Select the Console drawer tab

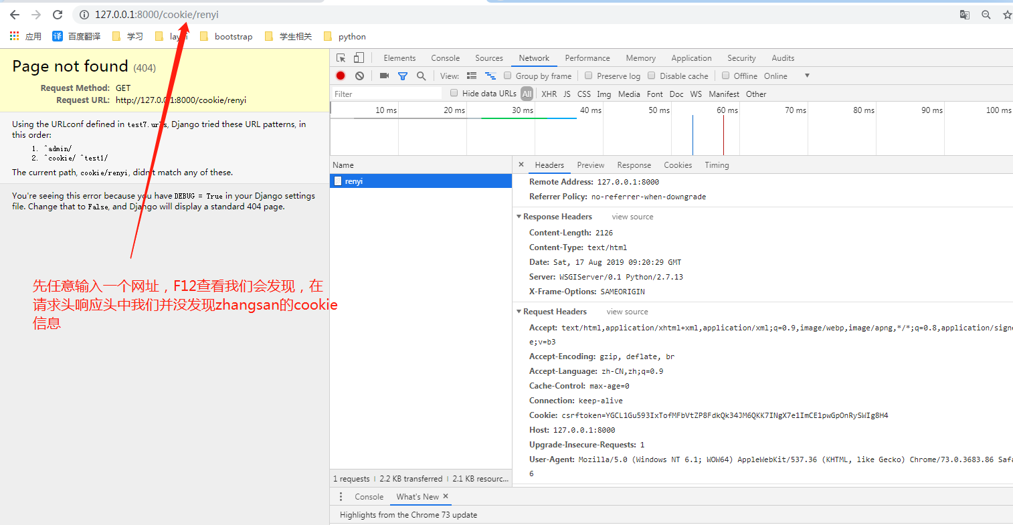(x=369, y=497)
